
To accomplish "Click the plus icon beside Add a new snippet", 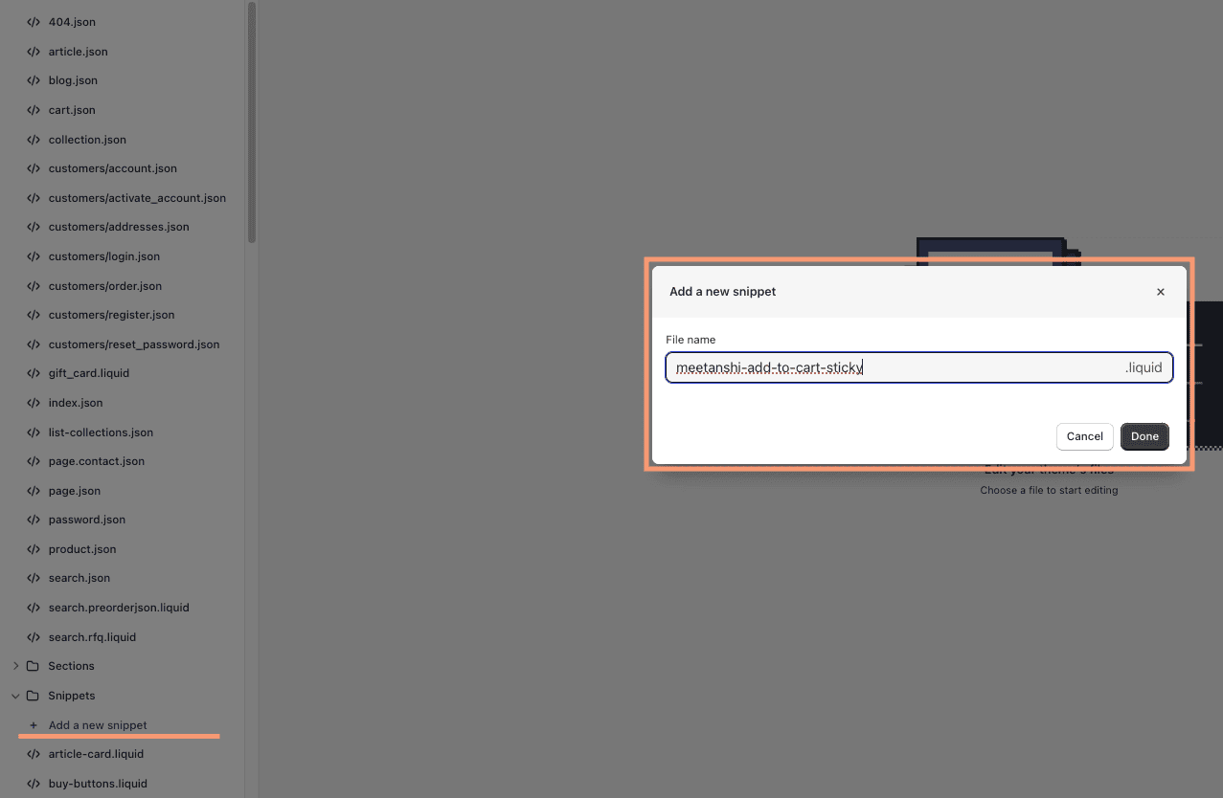I will pyautogui.click(x=34, y=724).
